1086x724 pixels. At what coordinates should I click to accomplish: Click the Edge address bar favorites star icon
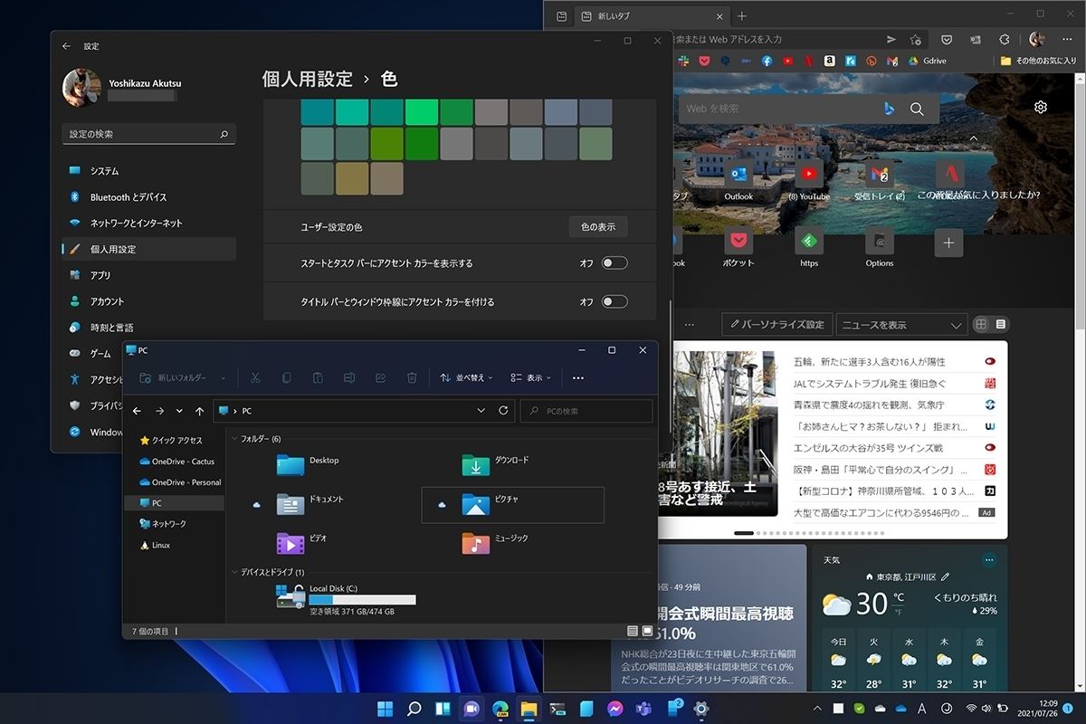pos(915,39)
